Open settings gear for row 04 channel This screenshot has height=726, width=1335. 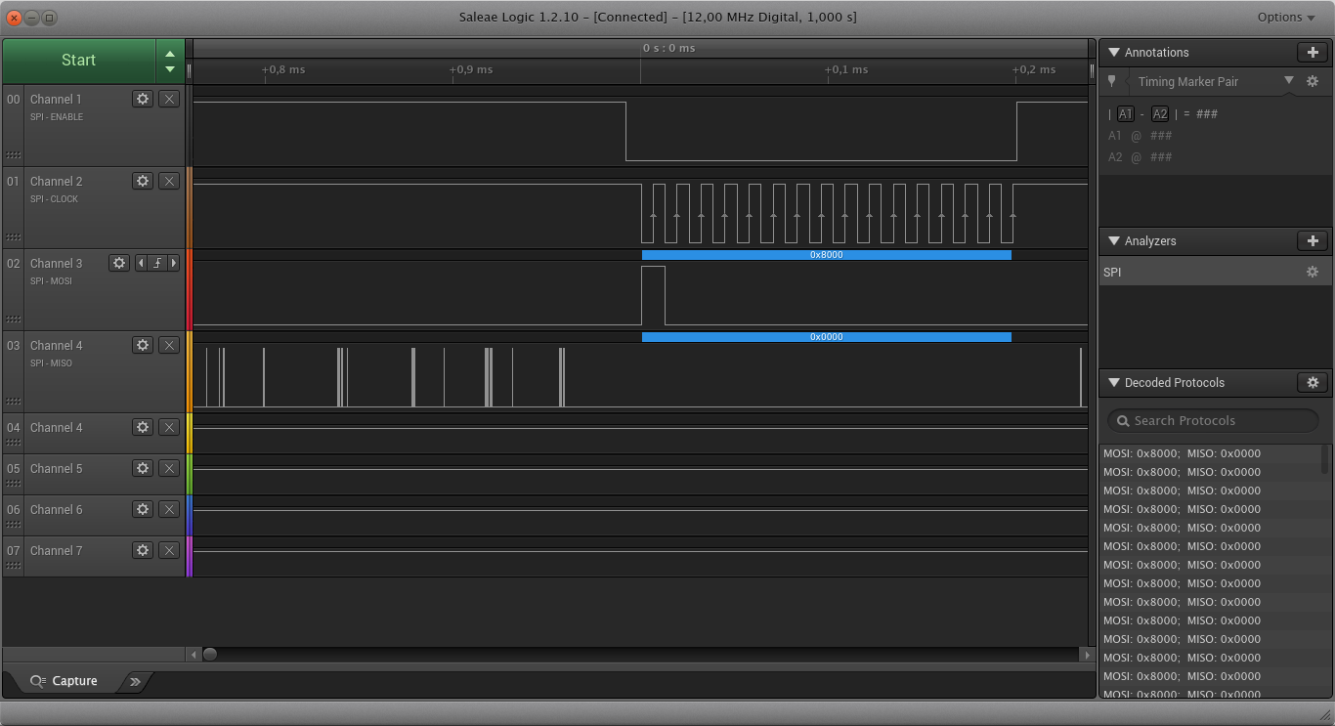click(143, 427)
